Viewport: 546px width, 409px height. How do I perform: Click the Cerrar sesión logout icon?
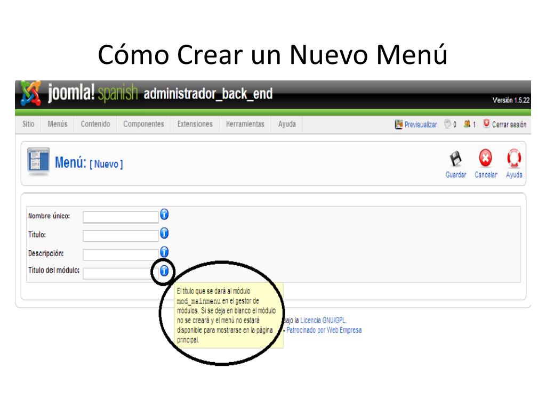[x=486, y=124]
